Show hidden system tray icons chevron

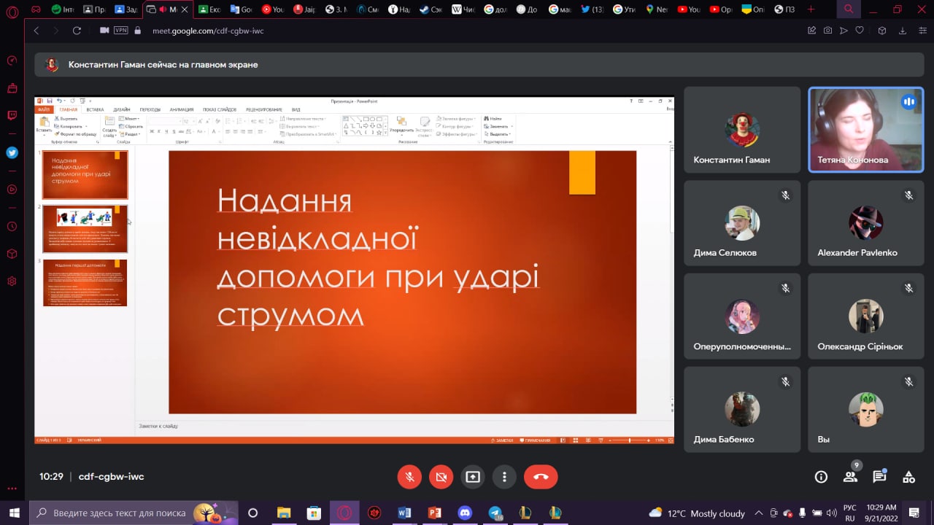point(759,513)
